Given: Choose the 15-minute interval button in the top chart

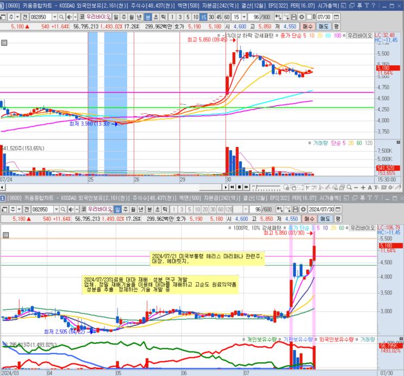Looking at the screenshot, I should [203, 17].
